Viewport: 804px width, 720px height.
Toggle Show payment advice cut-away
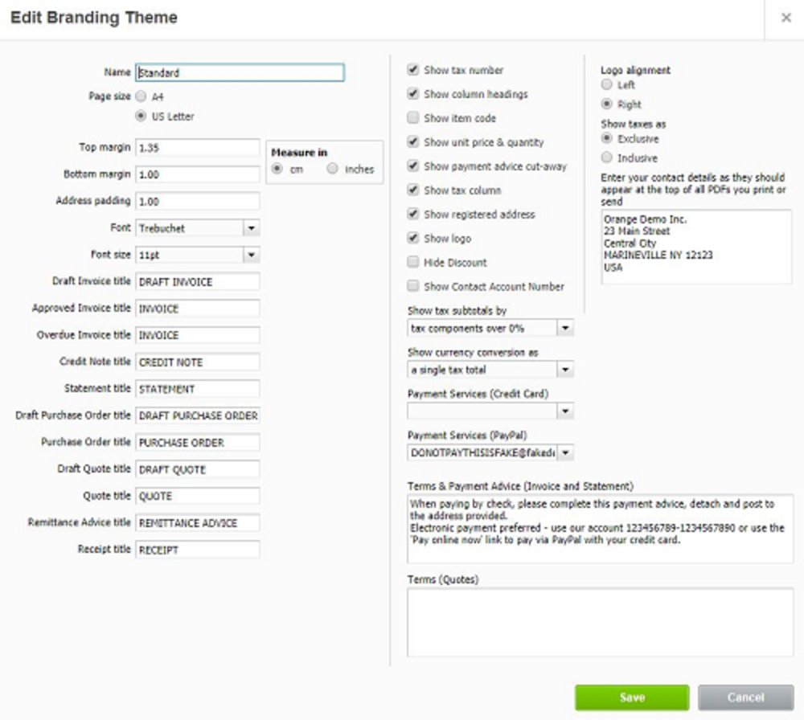click(x=413, y=166)
